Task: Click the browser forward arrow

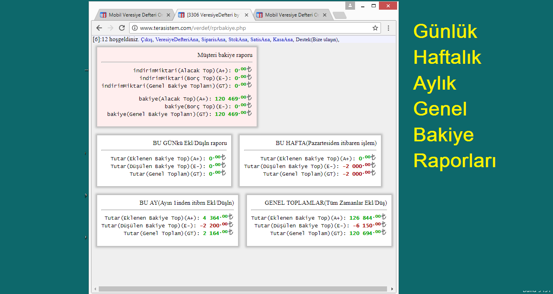Action: click(x=110, y=28)
